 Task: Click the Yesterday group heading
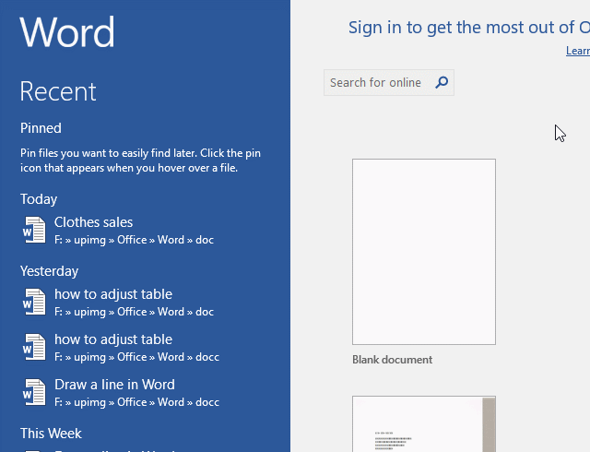click(49, 271)
